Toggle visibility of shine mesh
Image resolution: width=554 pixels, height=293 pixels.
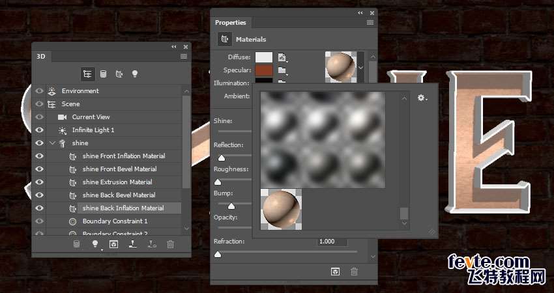coord(39,143)
